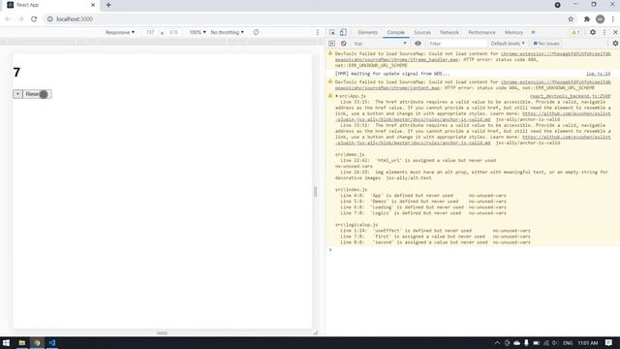This screenshot has width=620, height=349.
Task: Open the log.js source link
Action: 599,74
